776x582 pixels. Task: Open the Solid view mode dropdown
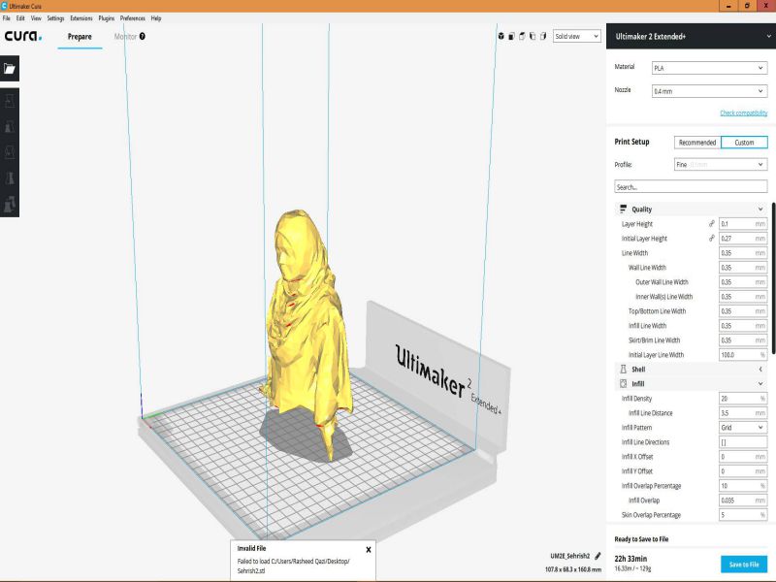point(576,36)
